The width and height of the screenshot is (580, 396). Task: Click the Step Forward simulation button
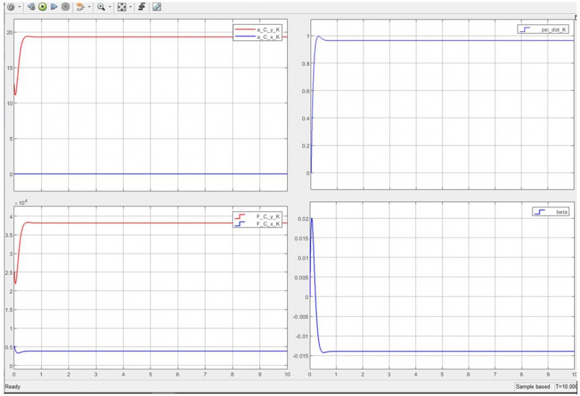click(54, 7)
